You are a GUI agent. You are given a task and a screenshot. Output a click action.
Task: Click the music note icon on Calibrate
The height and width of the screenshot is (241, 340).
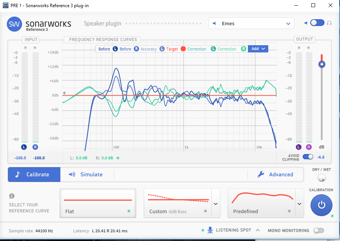pyautogui.click(x=18, y=174)
